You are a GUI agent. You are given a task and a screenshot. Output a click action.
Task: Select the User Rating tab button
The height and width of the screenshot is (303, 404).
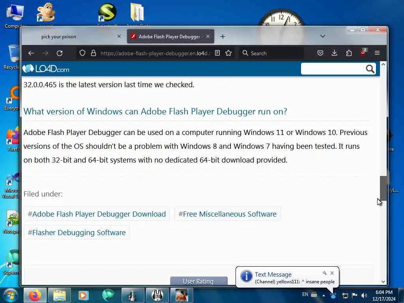point(199,281)
